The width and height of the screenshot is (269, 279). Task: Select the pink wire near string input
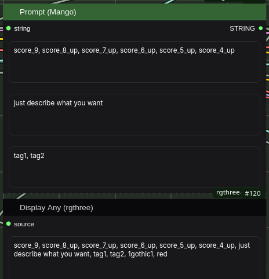[x=1, y=30]
